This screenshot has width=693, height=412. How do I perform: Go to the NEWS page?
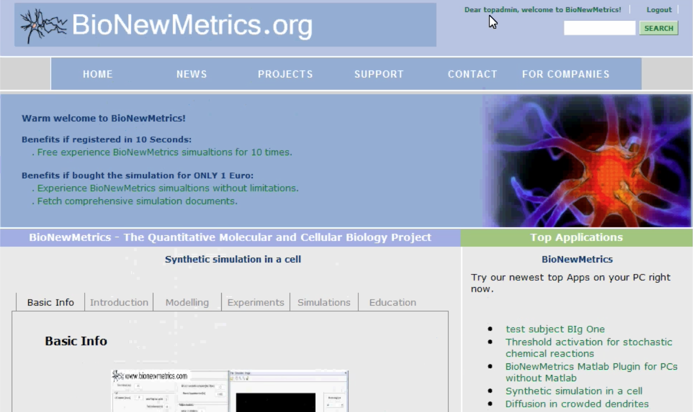(191, 74)
